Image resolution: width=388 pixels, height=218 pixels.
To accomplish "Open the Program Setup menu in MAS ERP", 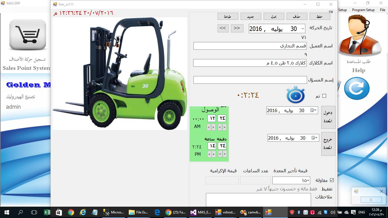I will (363, 10).
